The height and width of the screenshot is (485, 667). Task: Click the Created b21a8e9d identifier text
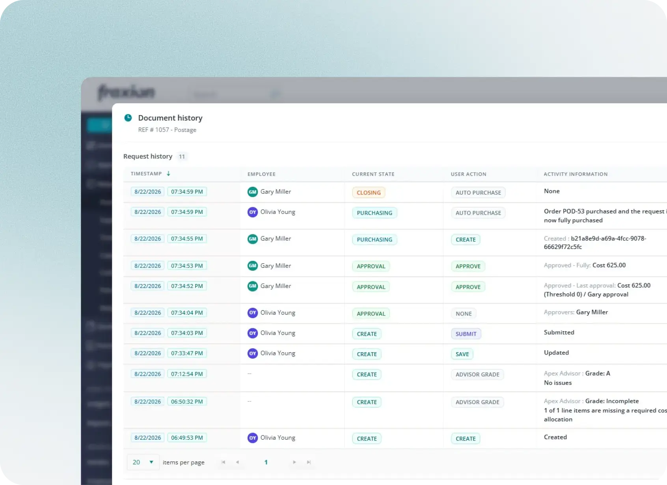[x=595, y=243]
